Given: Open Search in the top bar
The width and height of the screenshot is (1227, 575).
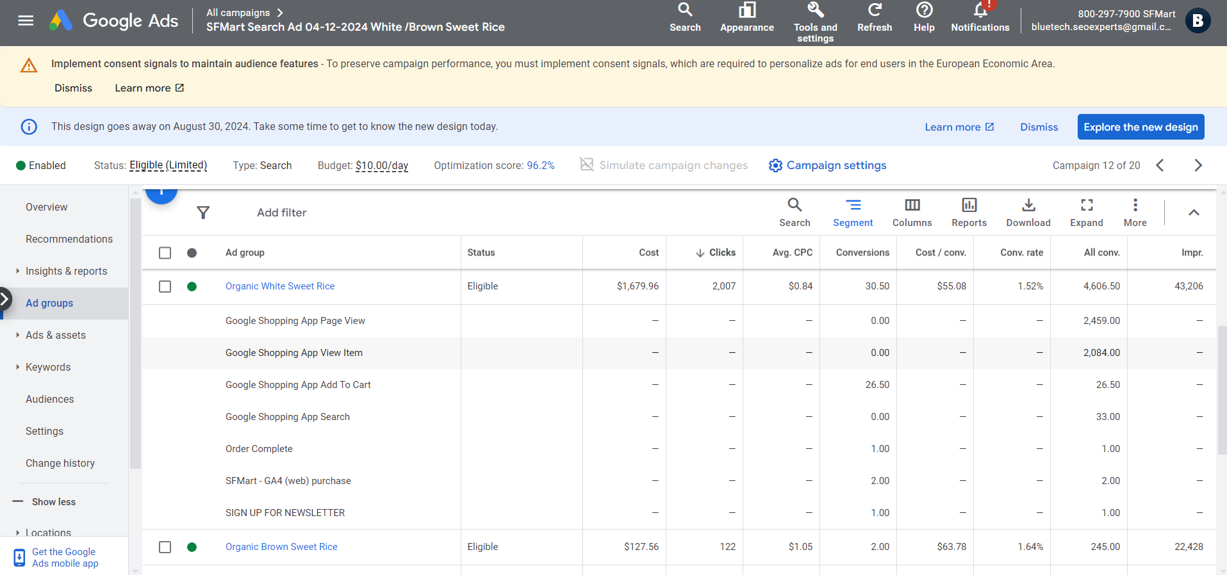Looking at the screenshot, I should 685,18.
